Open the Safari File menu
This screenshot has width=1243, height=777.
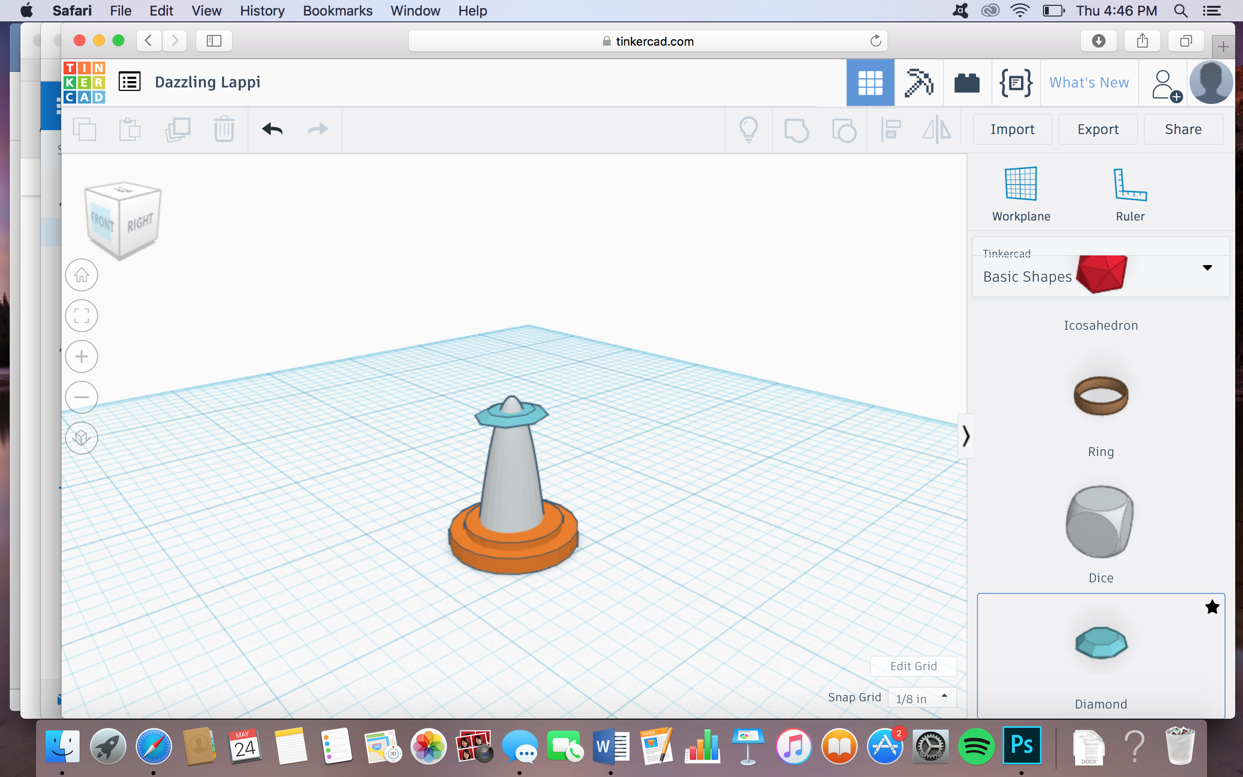click(121, 11)
